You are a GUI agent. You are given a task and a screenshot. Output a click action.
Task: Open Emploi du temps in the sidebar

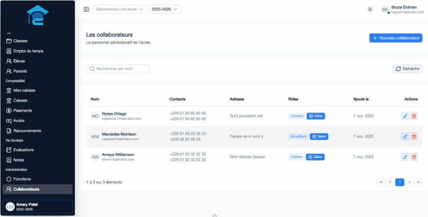tap(28, 51)
